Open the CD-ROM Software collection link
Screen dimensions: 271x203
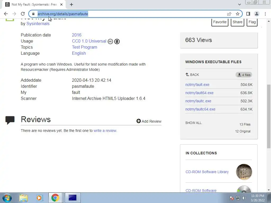coord(201,191)
